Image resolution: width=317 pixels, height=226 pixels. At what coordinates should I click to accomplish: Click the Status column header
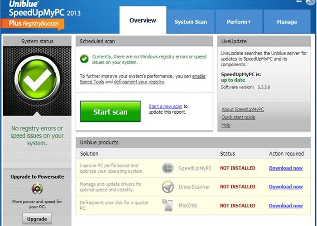(227, 154)
